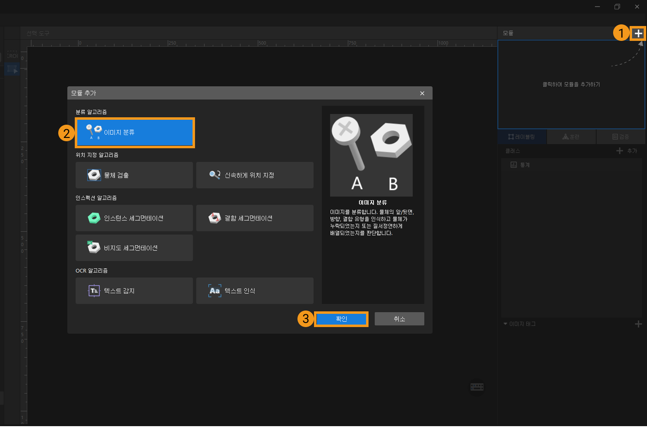Image resolution: width=647 pixels, height=434 pixels.
Task: Select the 이미지 분류 module
Action: pyautogui.click(x=134, y=133)
